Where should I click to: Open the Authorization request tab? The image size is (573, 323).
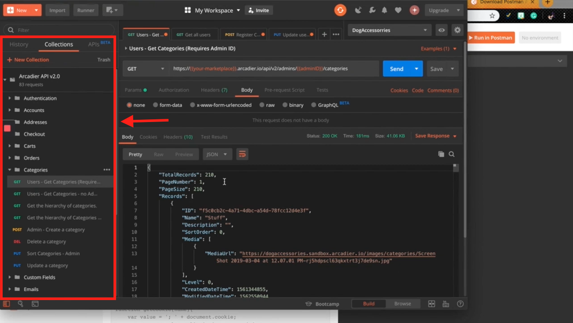[174, 90]
